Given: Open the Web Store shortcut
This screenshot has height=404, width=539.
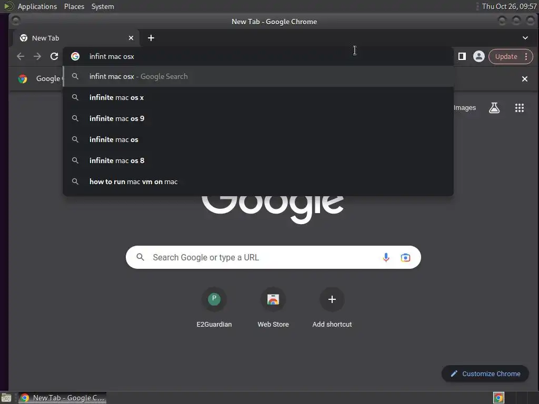Looking at the screenshot, I should click(x=273, y=308).
